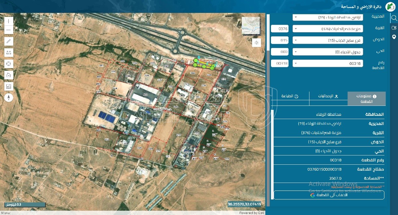Zoom out of the map
This screenshot has height=215, width=398.
tap(9, 30)
